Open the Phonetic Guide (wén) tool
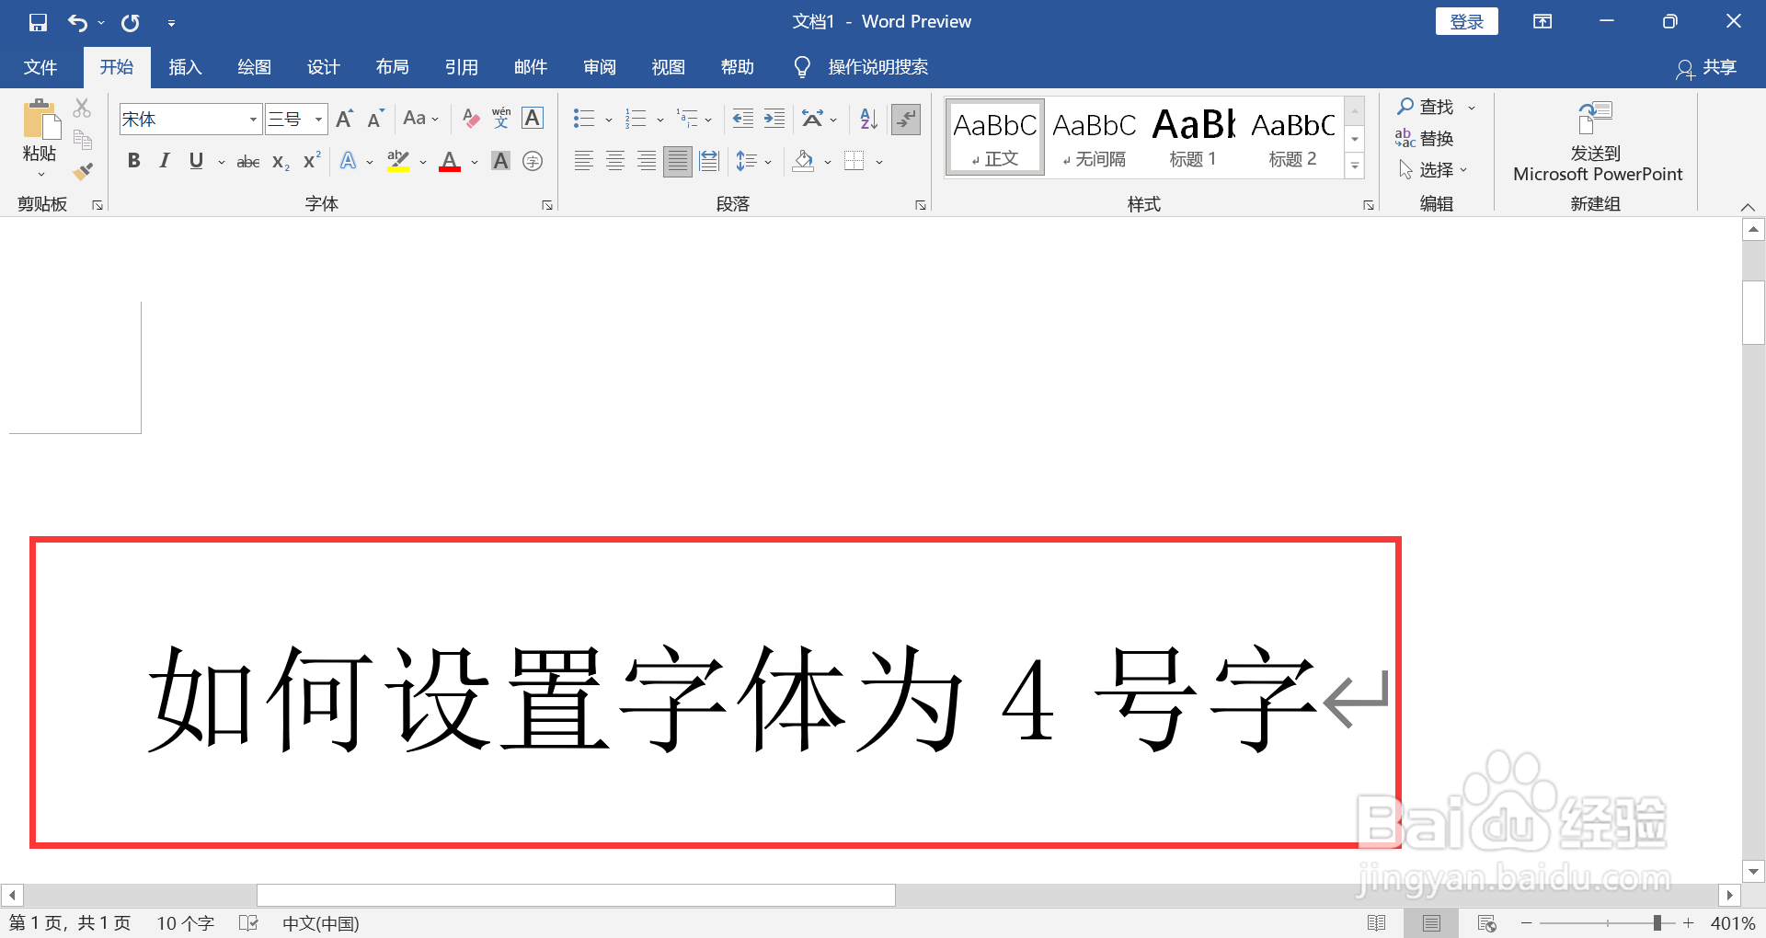This screenshot has height=938, width=1766. [x=501, y=119]
